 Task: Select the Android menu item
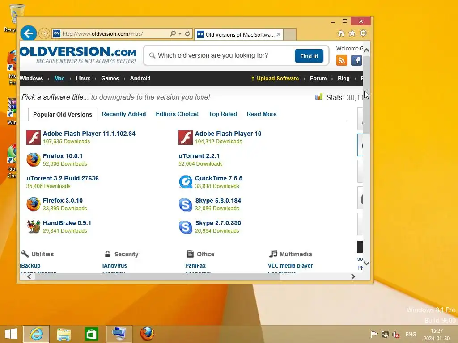[140, 79]
